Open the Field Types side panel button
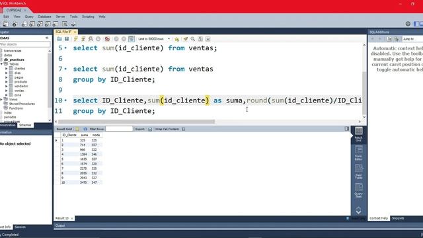Screen dimensions: 423x238 (358, 172)
